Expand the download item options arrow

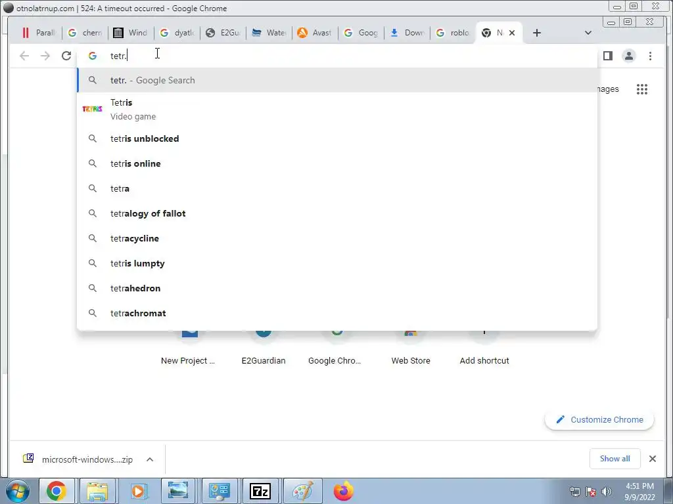(150, 459)
